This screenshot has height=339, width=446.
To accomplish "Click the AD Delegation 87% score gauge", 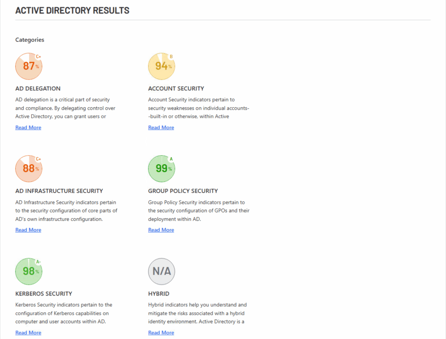I will (29, 66).
